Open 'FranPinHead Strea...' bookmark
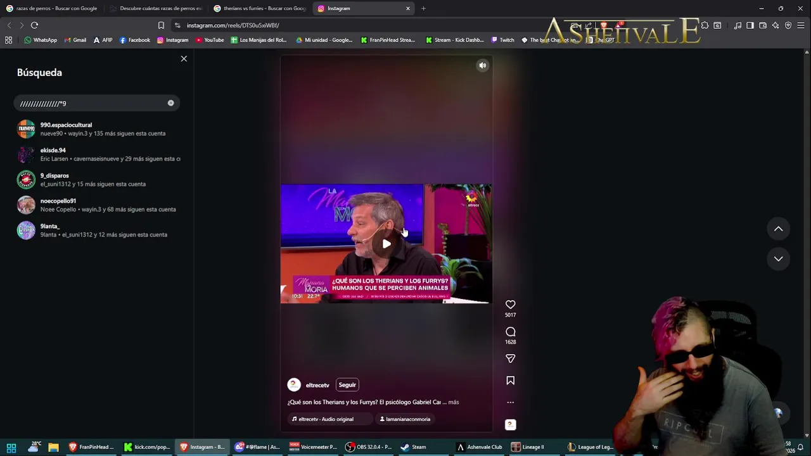The image size is (811, 456). point(388,40)
